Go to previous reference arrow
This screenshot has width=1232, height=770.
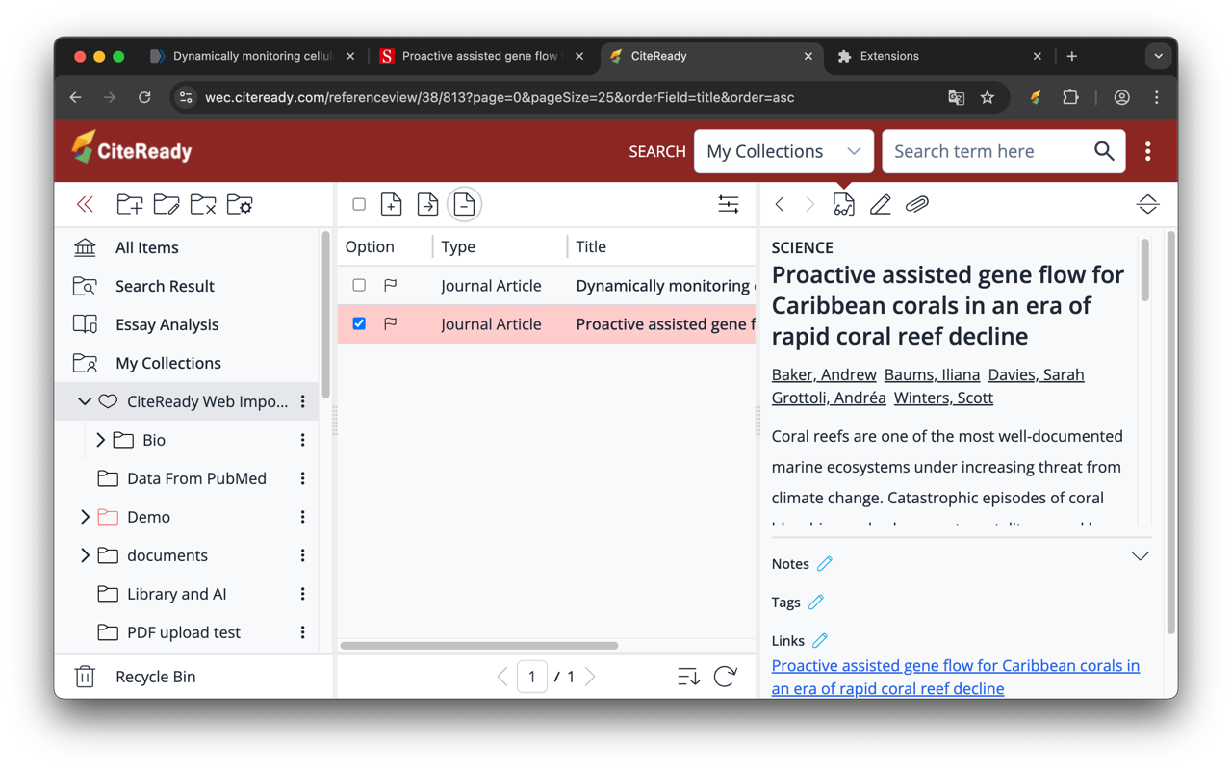click(780, 204)
